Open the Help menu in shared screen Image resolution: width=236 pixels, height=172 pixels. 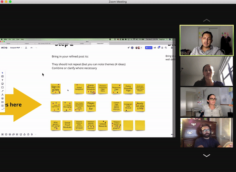(22, 39)
